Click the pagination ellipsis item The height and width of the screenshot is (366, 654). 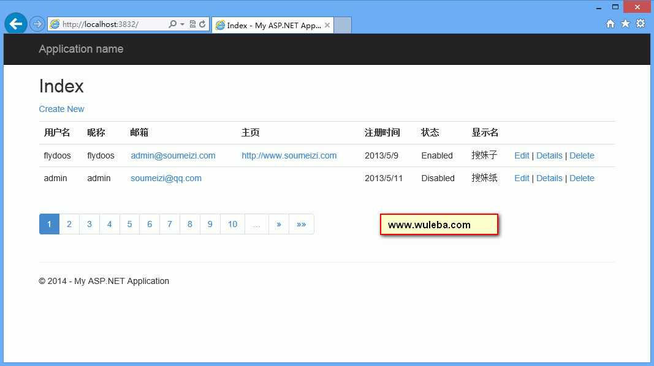coord(256,224)
